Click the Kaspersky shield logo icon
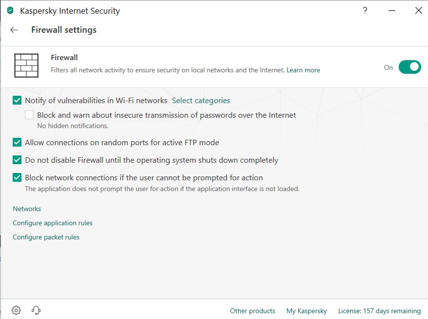The image size is (428, 319). click(10, 10)
